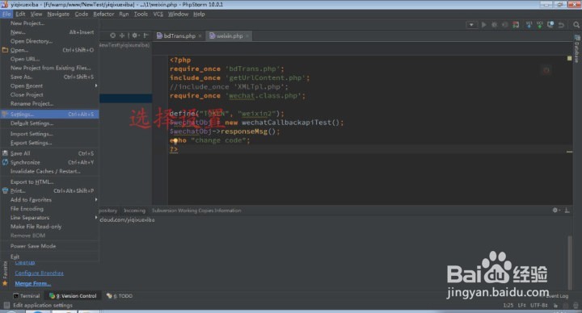Click the VCS Commit Changes icon

(x=540, y=25)
